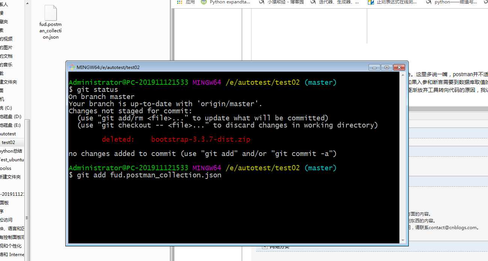Open the 正则表达式在线测 bookmark

point(392,2)
